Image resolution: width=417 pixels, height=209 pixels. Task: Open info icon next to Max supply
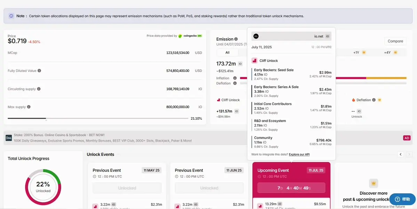tap(29, 107)
